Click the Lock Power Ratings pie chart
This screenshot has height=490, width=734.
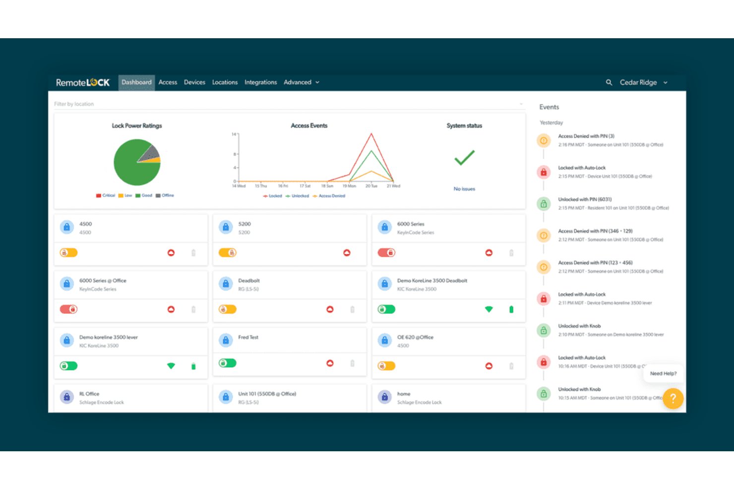[x=137, y=162]
